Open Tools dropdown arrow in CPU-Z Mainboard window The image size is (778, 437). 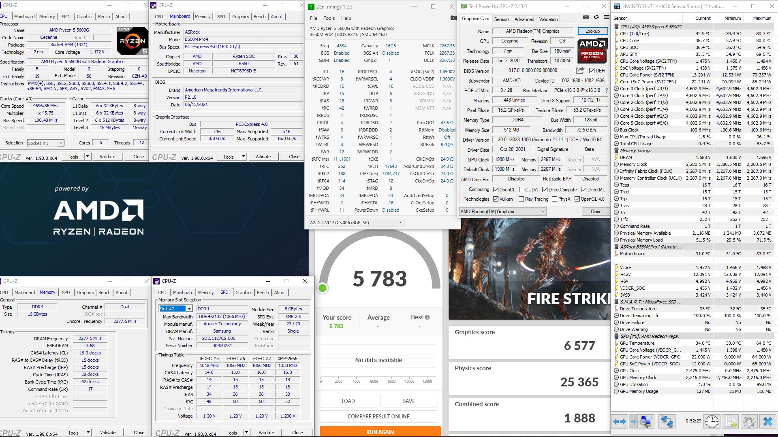243,157
